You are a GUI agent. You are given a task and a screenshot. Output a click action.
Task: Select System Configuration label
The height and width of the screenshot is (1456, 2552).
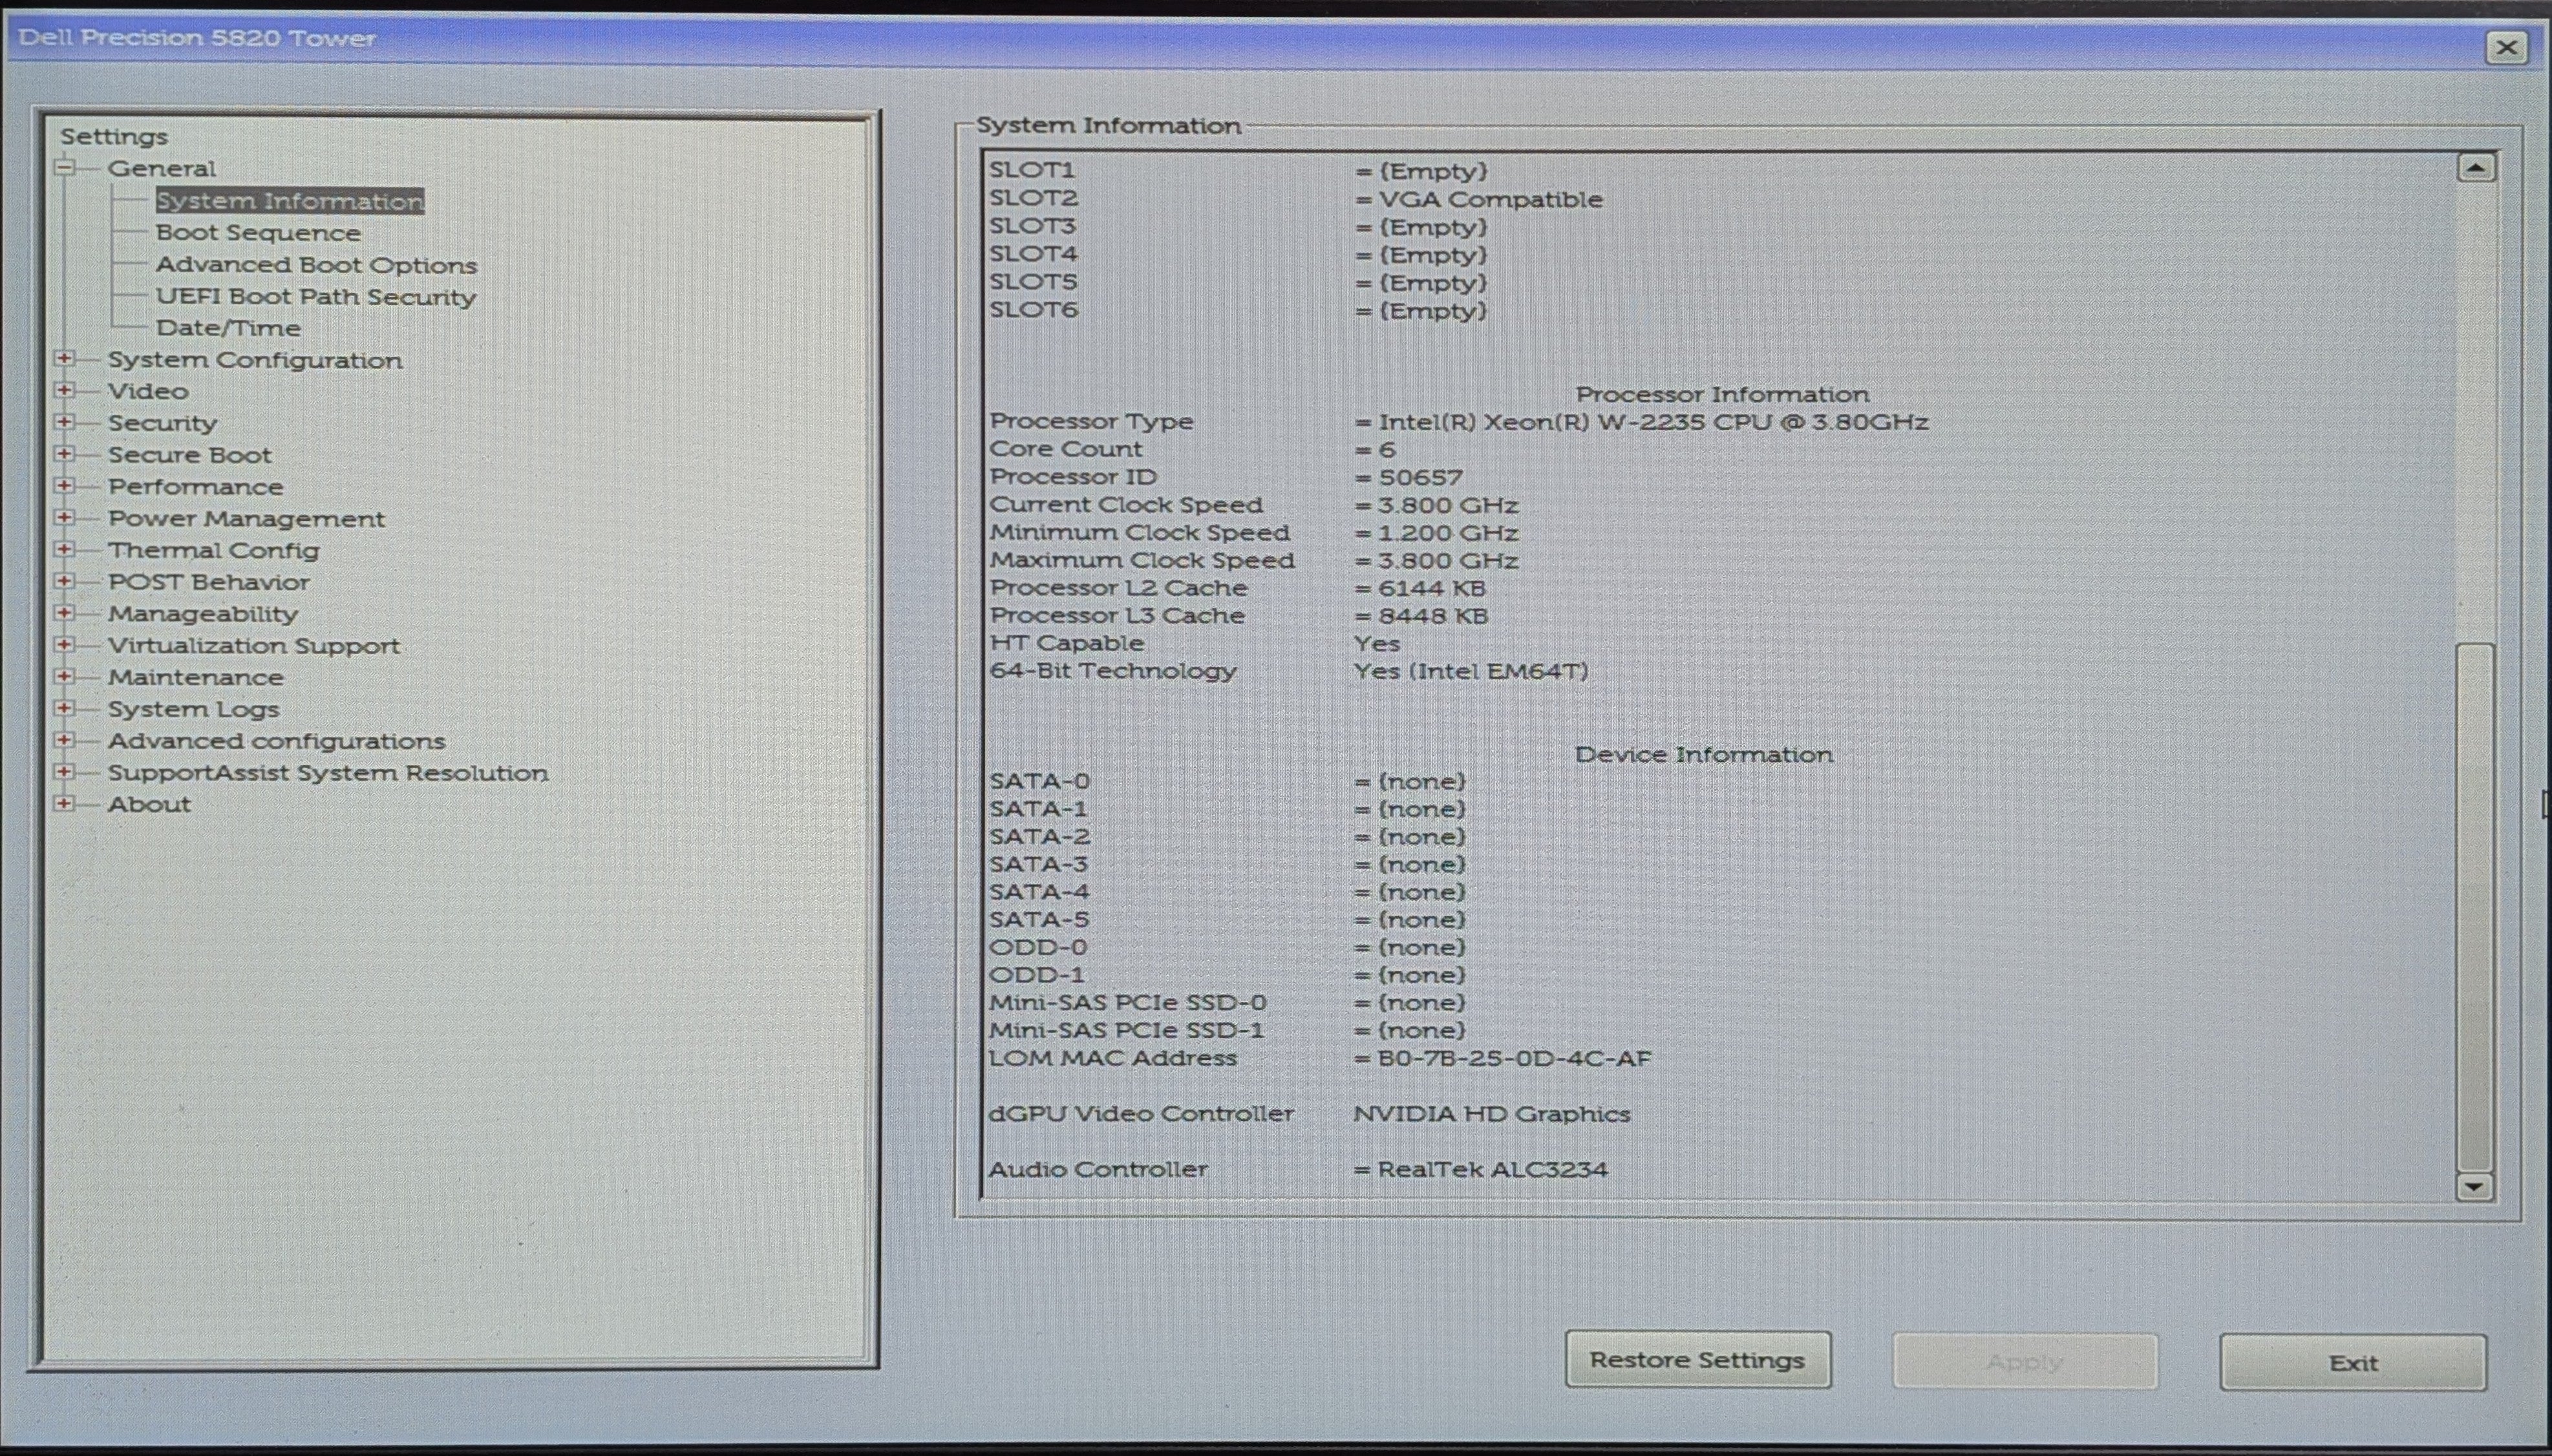(255, 360)
